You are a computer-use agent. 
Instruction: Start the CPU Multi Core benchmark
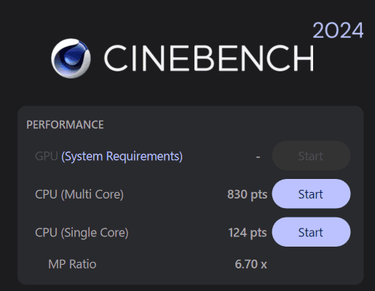(x=311, y=194)
